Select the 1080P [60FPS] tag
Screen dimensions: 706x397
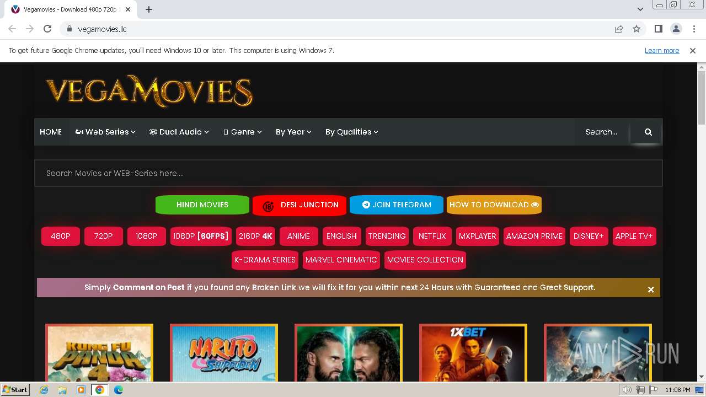[x=201, y=236]
